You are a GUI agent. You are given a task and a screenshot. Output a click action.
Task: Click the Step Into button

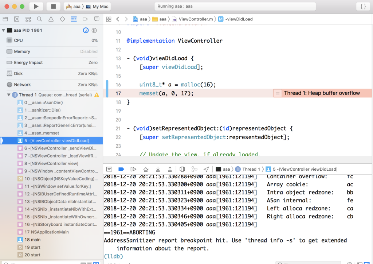[158, 169]
